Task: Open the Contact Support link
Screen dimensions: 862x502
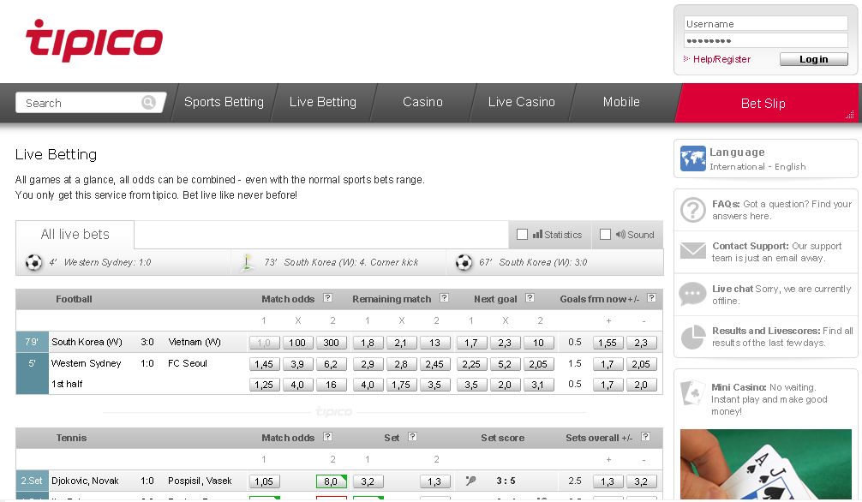Action: 751,246
